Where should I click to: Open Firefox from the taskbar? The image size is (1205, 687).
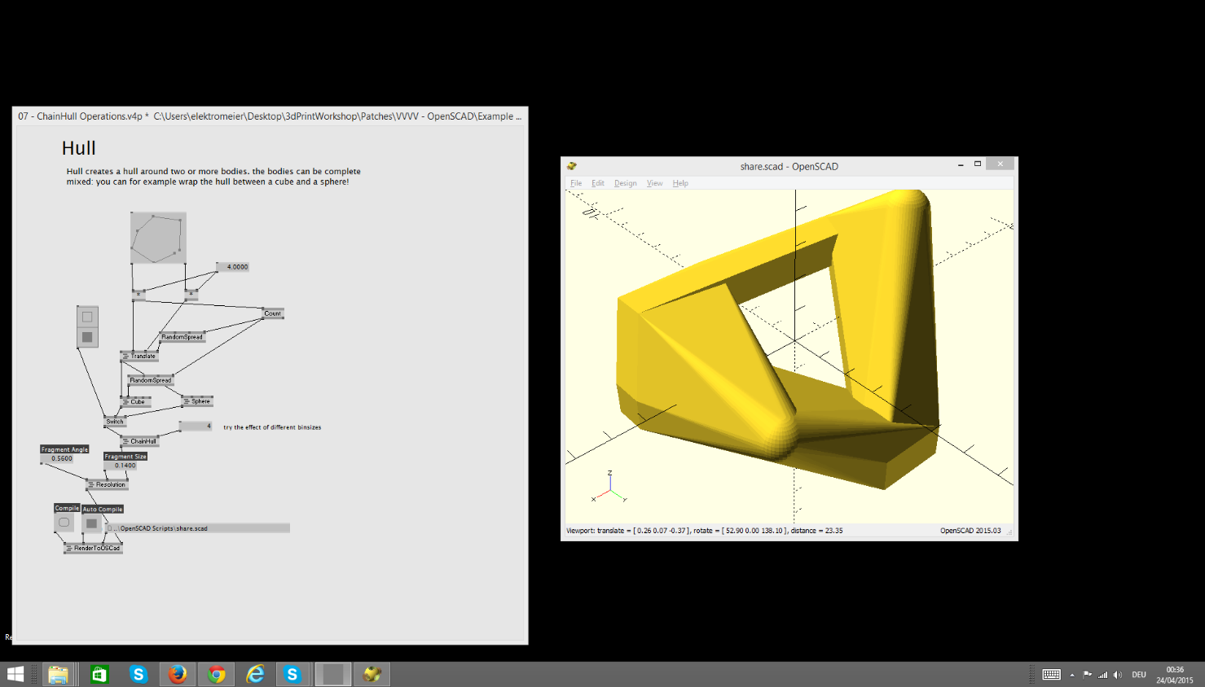[x=178, y=674]
